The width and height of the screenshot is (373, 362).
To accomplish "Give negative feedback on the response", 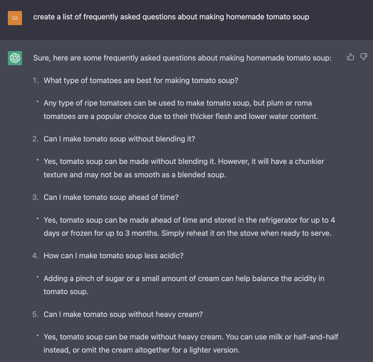I will click(364, 57).
